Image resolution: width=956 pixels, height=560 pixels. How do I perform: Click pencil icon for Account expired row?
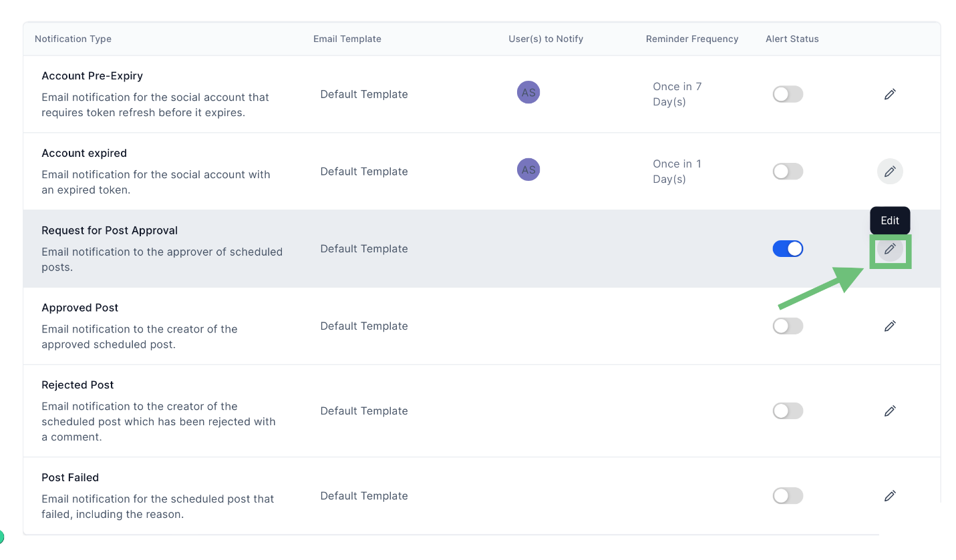coord(890,172)
